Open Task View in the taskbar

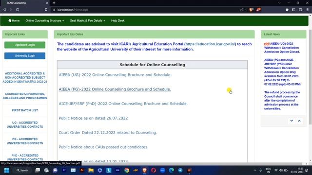pos(38,170)
